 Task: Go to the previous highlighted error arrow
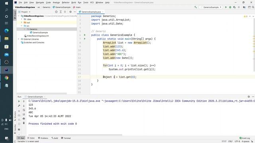tap(250, 16)
